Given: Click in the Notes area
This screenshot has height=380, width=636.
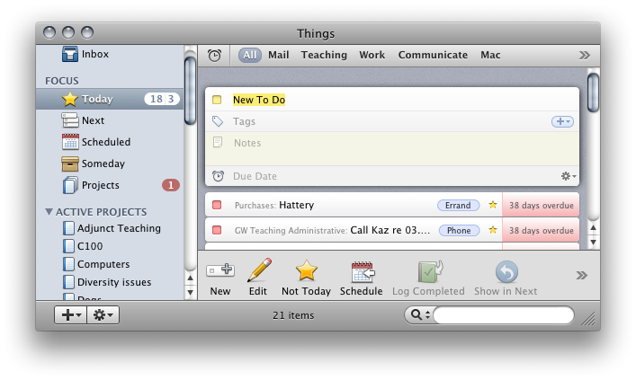Looking at the screenshot, I should click(x=392, y=148).
